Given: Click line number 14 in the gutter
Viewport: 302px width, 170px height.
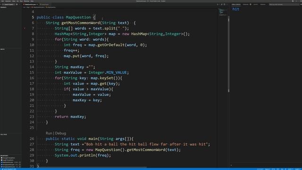Looking at the screenshot, I should click(32, 67).
